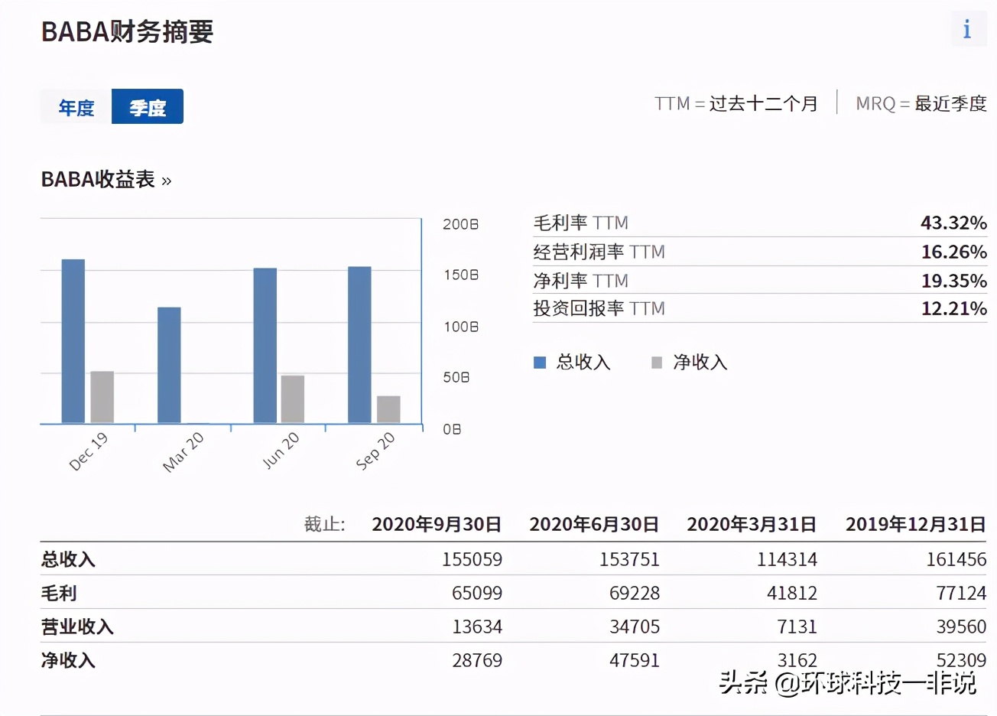Viewport: 997px width, 716px height.
Task: Click the 2019年12月31日 column header
Action: [x=916, y=524]
